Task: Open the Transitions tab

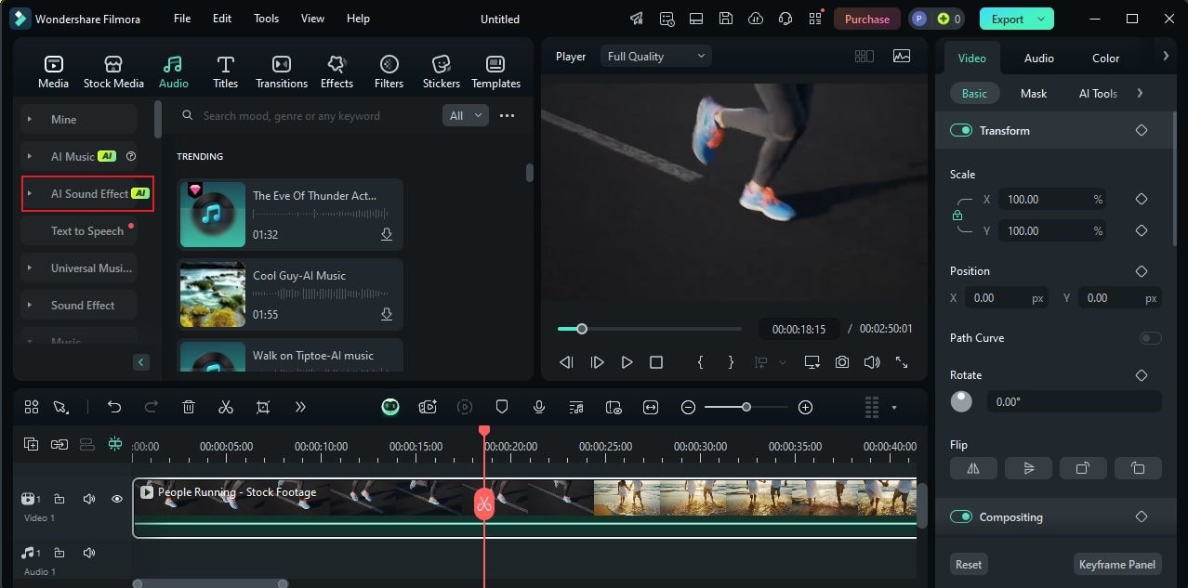Action: coord(281,72)
